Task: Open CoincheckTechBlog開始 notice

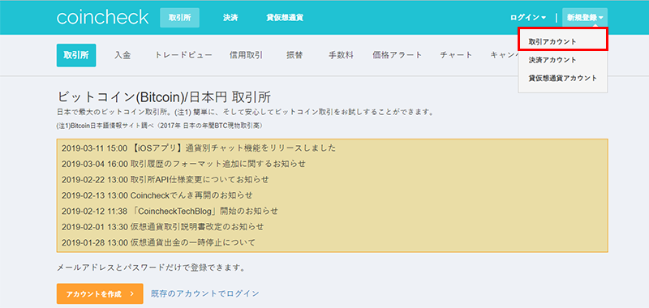Action: pos(170,211)
